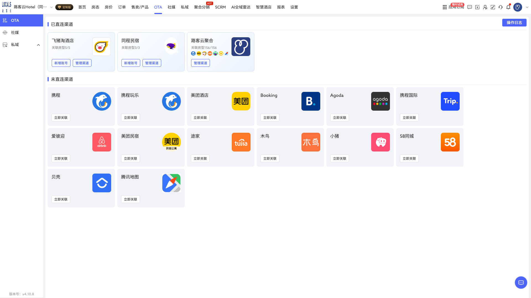Viewport: 531px width, 298px height.
Task: Click the 路客云聚合 logo icon
Action: pos(241,47)
